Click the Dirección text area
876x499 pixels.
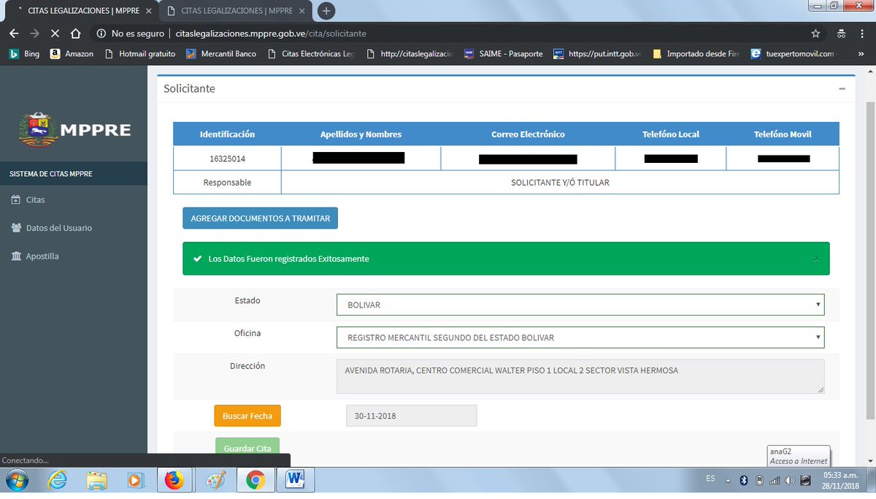point(580,377)
